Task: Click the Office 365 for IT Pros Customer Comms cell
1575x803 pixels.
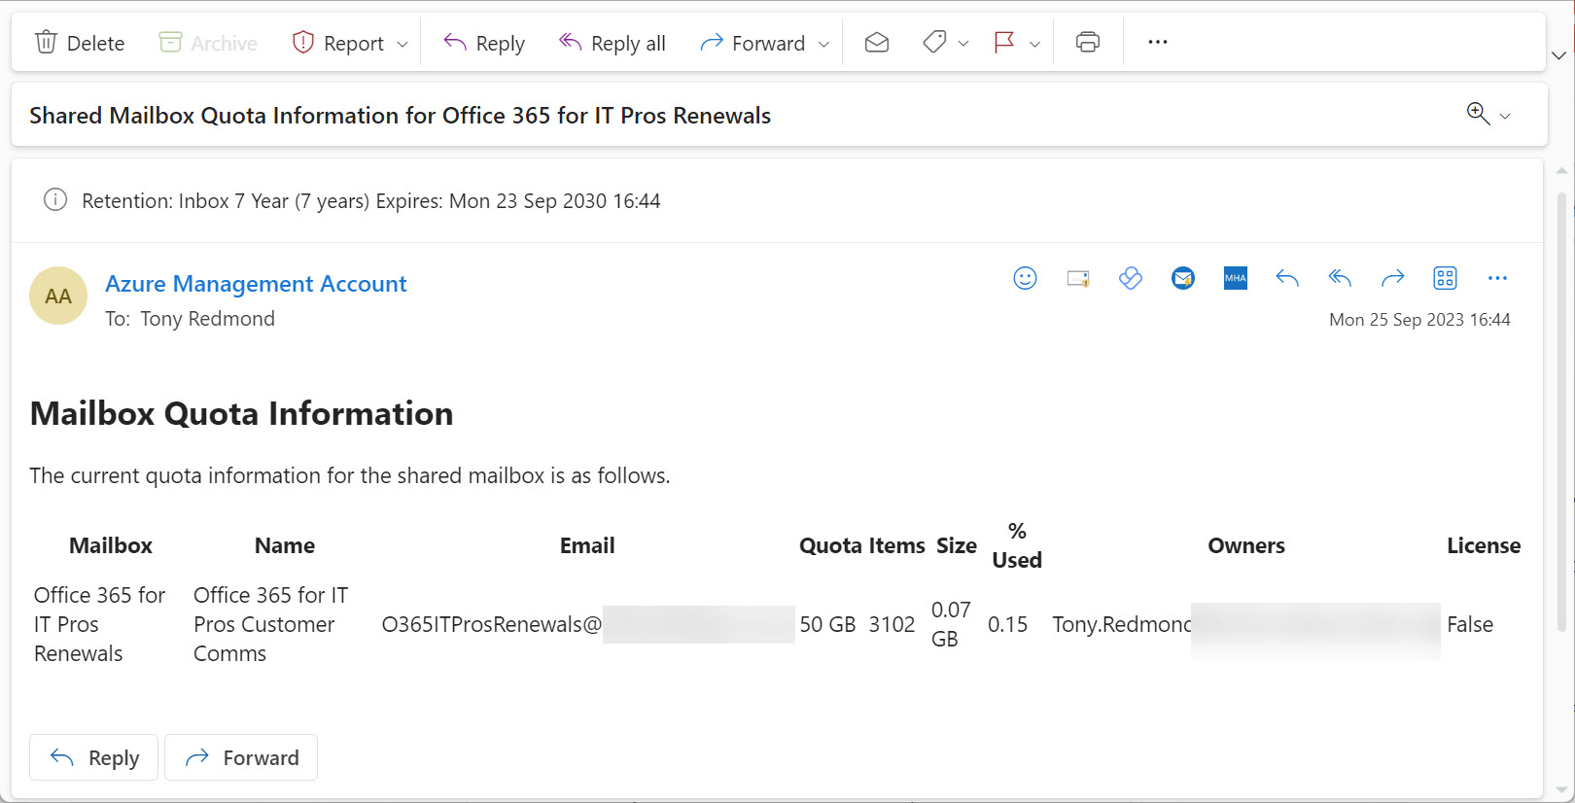Action: [270, 624]
